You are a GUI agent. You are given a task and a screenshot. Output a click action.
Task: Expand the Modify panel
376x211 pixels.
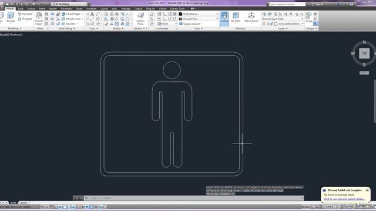[x=118, y=29]
